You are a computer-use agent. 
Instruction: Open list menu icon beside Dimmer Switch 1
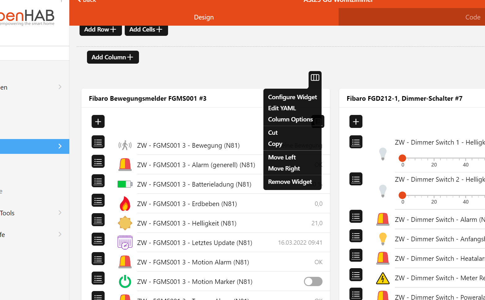[356, 142]
